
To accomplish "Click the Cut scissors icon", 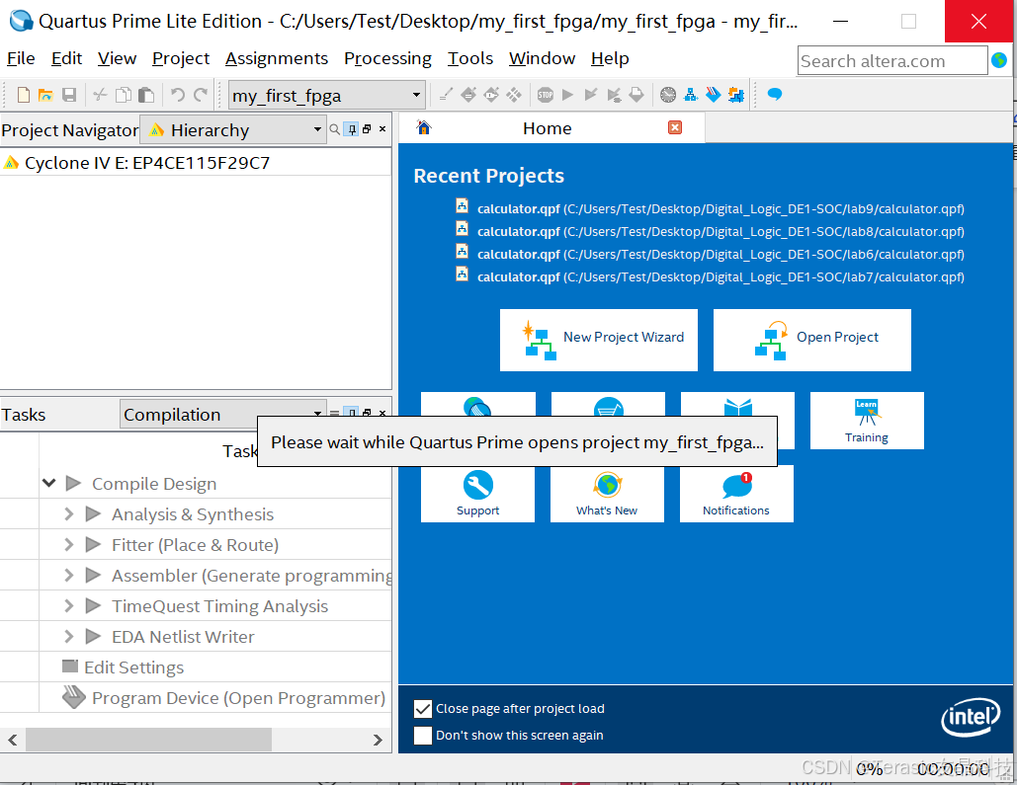I will (x=100, y=96).
